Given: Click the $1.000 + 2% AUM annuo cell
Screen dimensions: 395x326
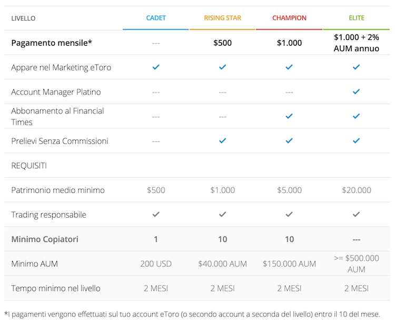Looking at the screenshot, I should pyautogui.click(x=357, y=43).
